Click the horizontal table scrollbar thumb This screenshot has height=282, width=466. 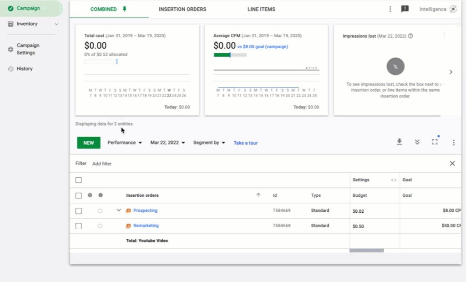pos(366,251)
